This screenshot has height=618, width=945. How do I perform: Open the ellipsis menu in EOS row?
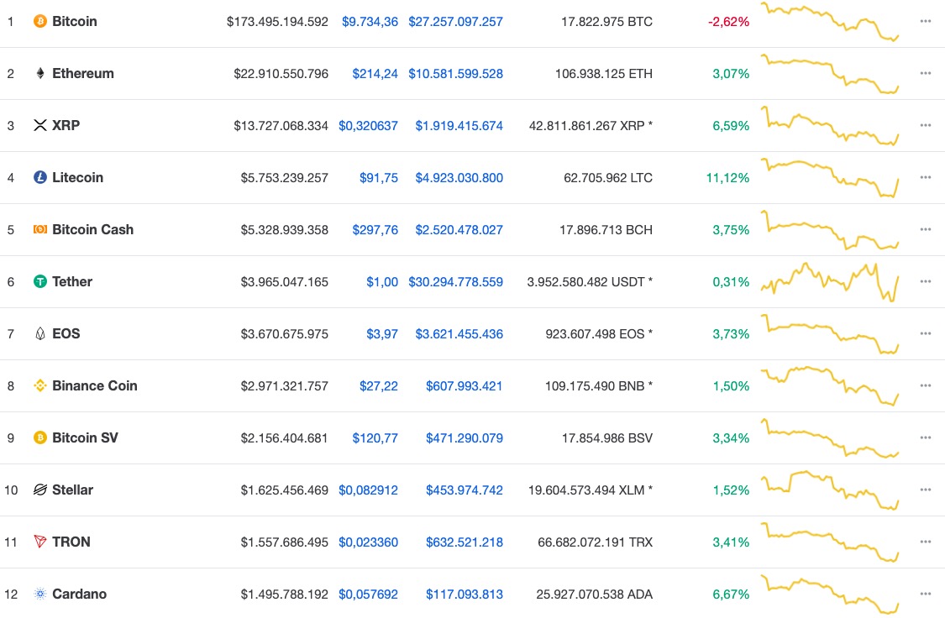(x=926, y=333)
